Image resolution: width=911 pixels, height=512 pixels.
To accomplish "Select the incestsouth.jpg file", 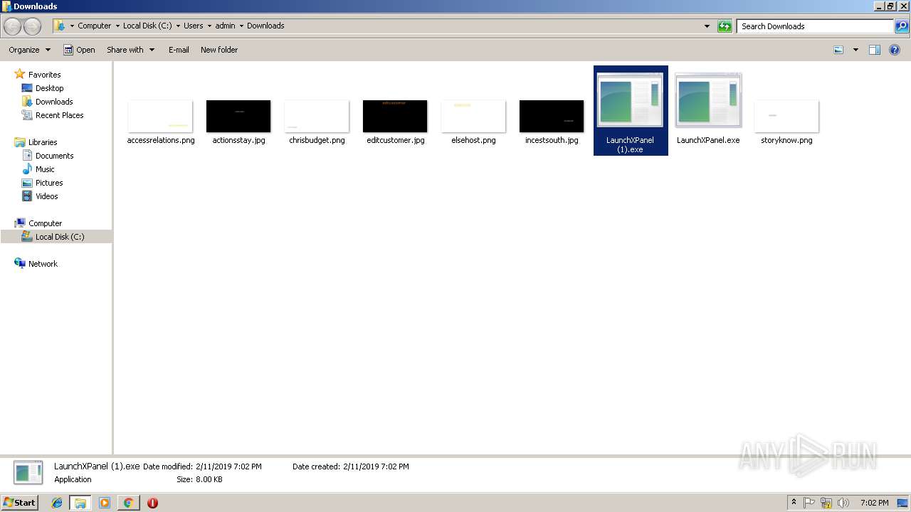I will coord(552,122).
